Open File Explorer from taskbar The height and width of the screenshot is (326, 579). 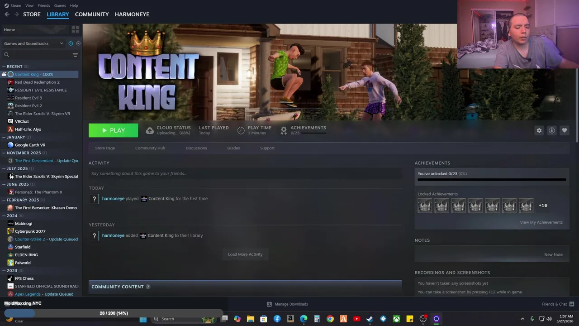click(250, 319)
